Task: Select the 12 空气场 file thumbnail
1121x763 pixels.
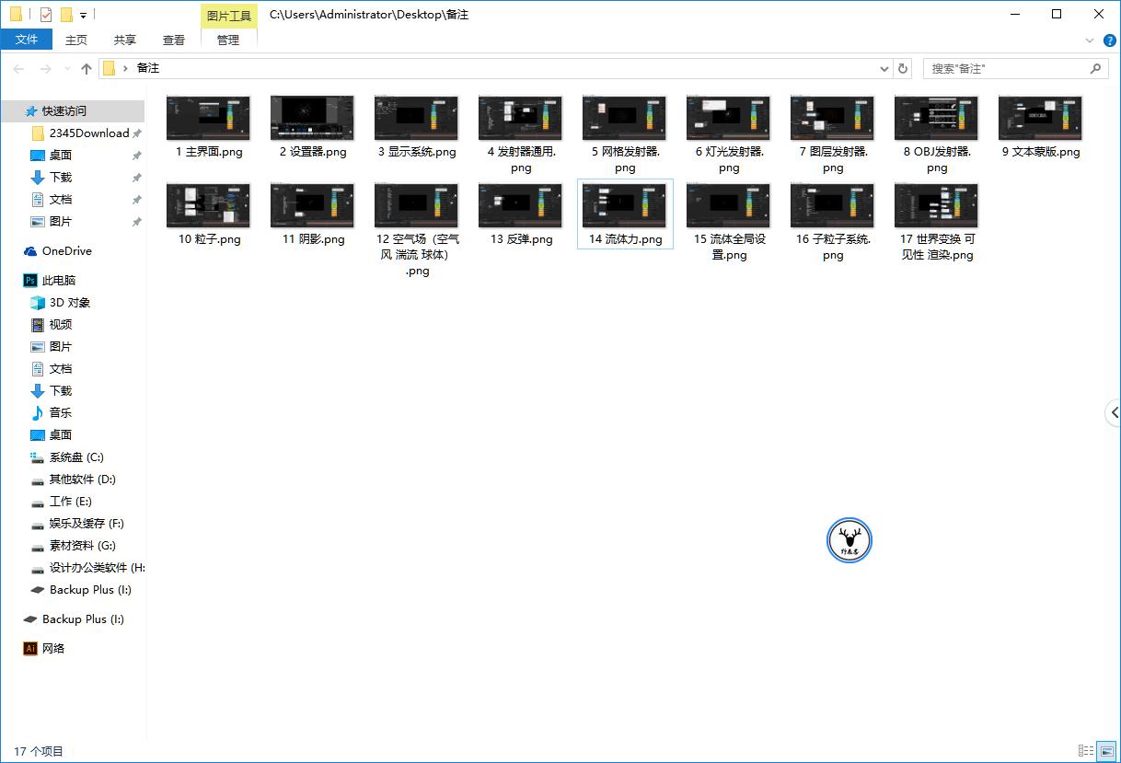Action: pos(417,205)
